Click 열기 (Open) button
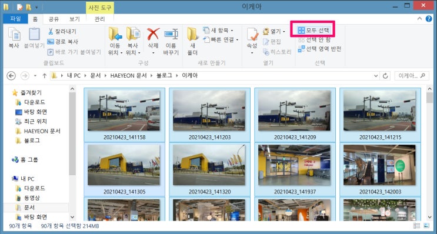The height and width of the screenshot is (234, 437). 274,31
